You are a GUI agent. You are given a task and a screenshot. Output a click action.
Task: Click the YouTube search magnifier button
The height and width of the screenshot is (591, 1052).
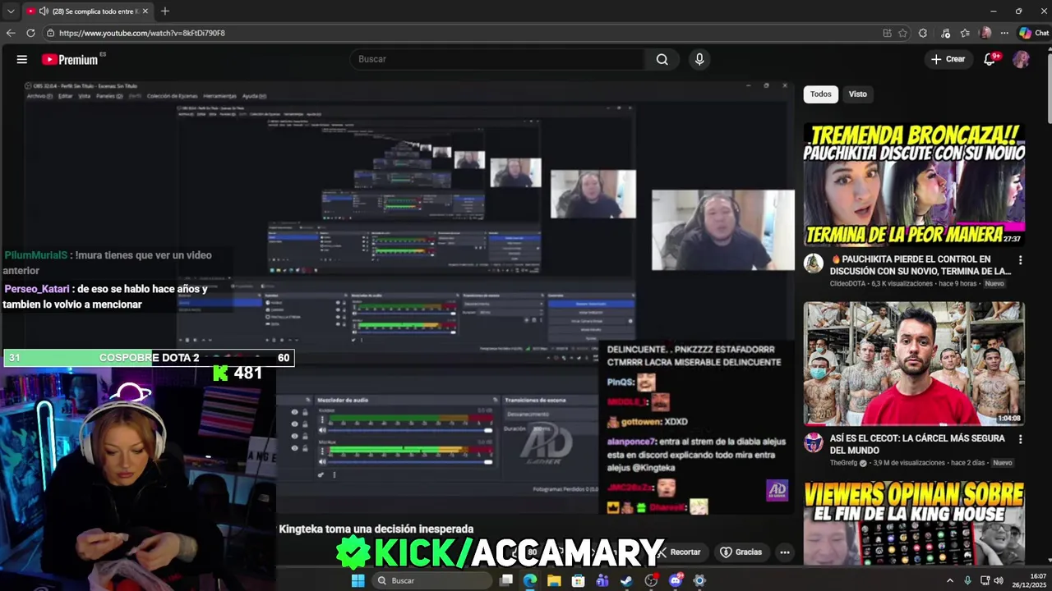tap(662, 59)
